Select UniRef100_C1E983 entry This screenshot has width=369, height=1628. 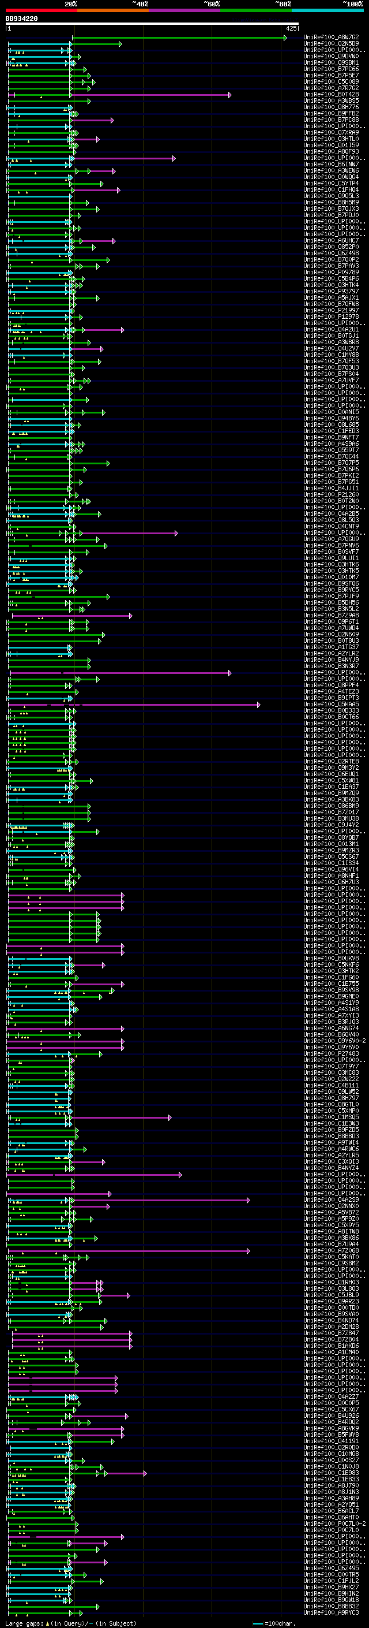(330, 1473)
